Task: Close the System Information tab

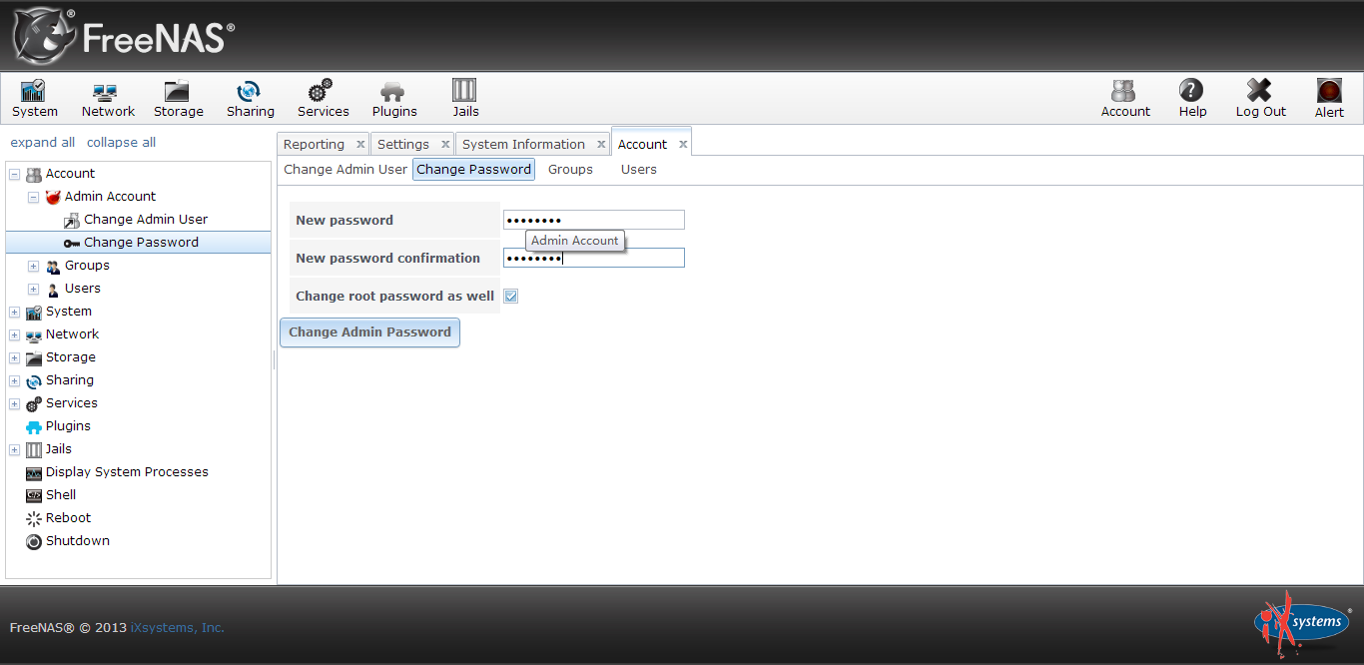Action: pyautogui.click(x=601, y=145)
